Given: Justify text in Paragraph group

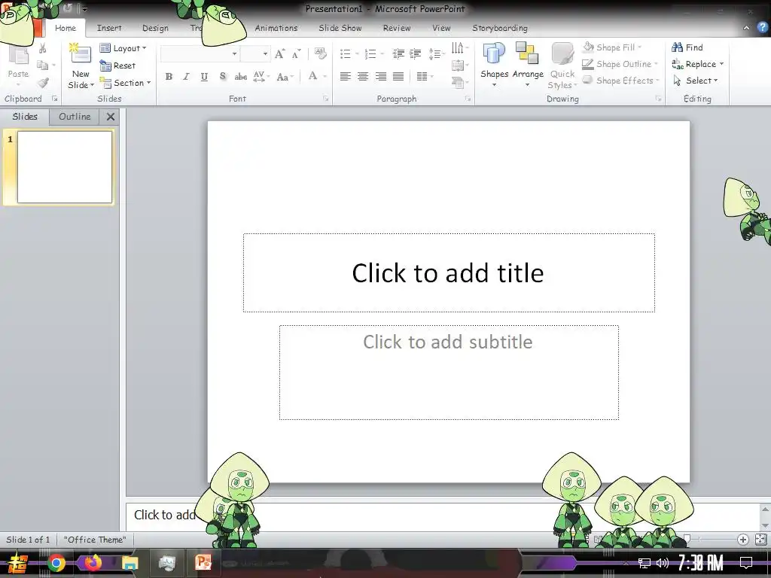Looking at the screenshot, I should [398, 76].
